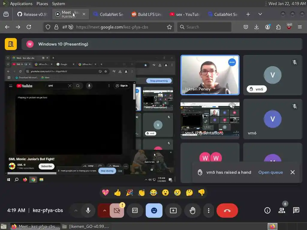The height and width of the screenshot is (230, 307).
Task: Click Present now screen share icon
Action: pyautogui.click(x=173, y=211)
